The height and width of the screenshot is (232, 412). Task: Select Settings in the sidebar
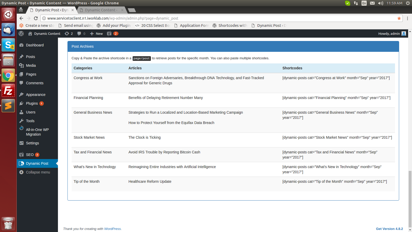point(32,143)
